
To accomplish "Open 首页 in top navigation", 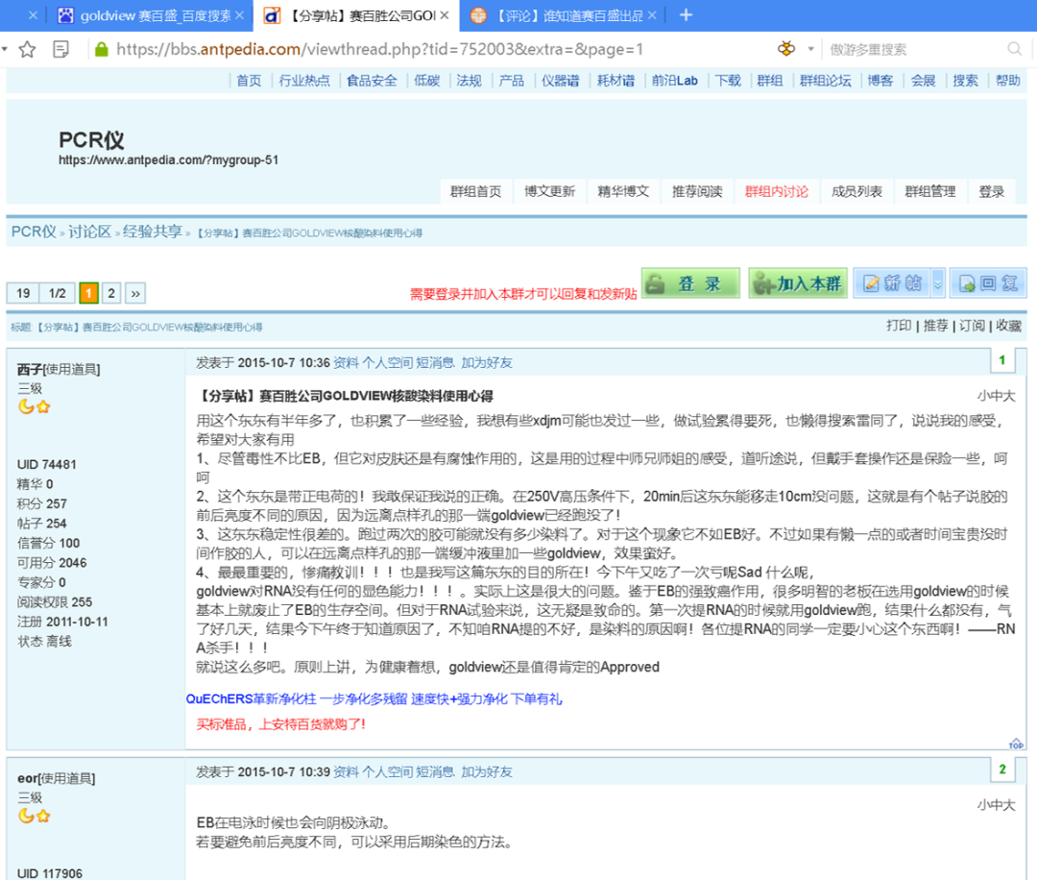I will 249,81.
